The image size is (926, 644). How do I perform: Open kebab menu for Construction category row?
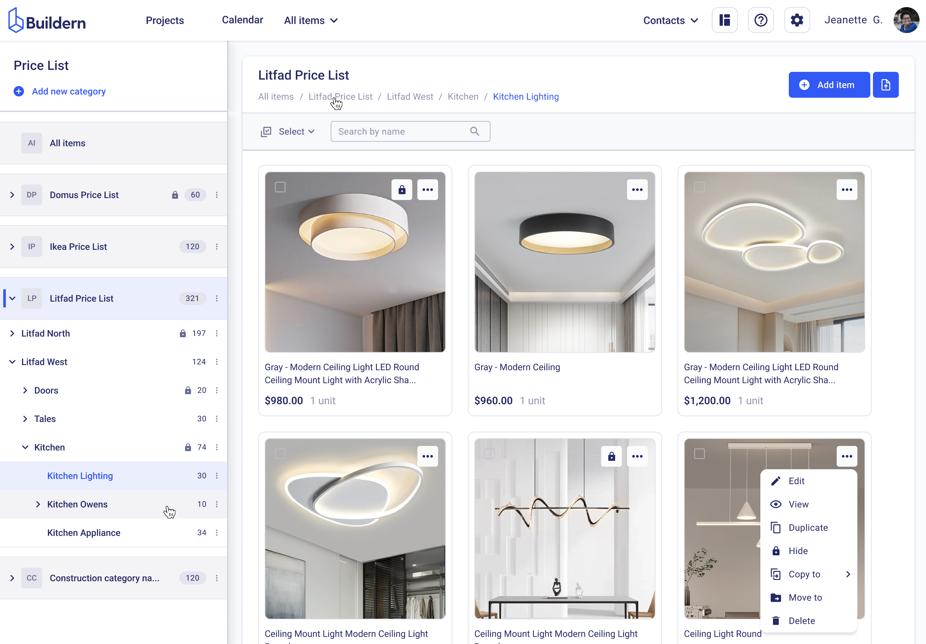pos(216,578)
